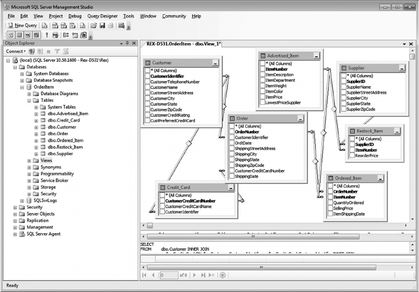Minimize the Supplier table box
419x292 pixels.
[x=402, y=68]
